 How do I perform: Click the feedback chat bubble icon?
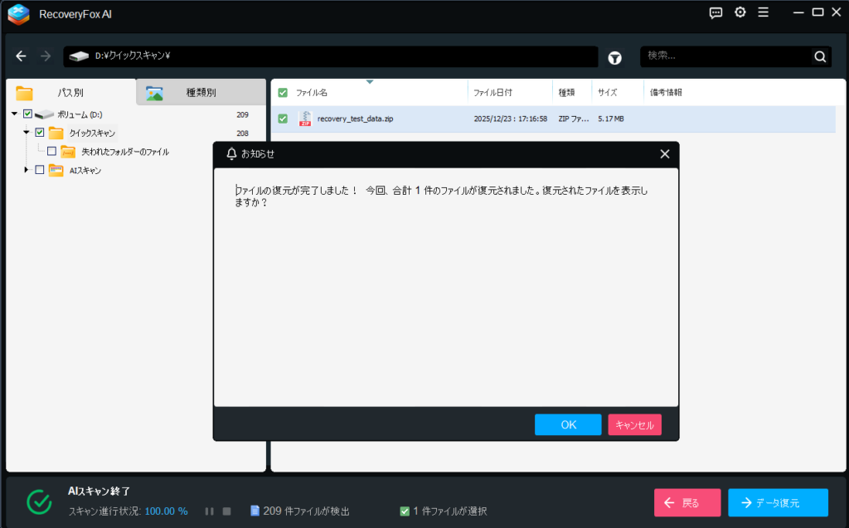[x=716, y=12]
